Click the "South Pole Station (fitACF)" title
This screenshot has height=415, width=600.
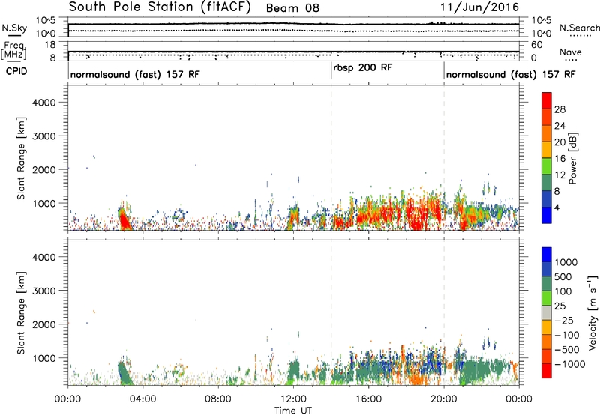pos(160,7)
